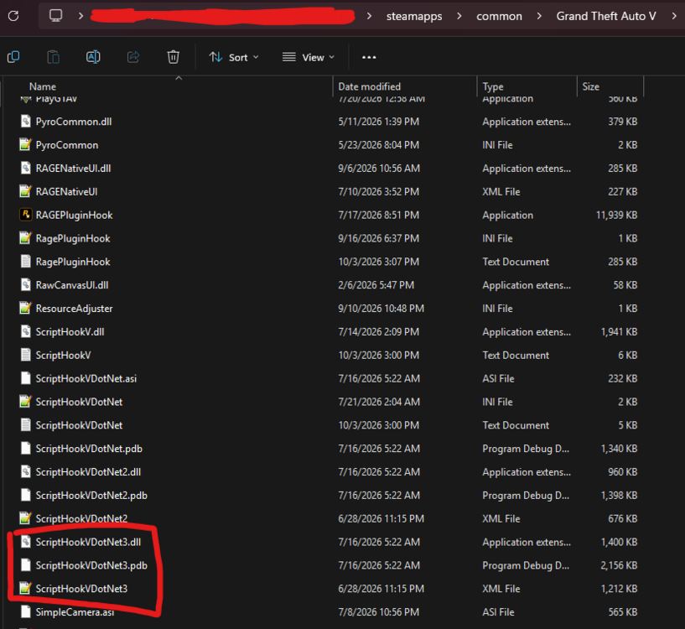Click the 11,939 KB size value
Image resolution: width=685 pixels, height=629 pixels.
coord(616,215)
